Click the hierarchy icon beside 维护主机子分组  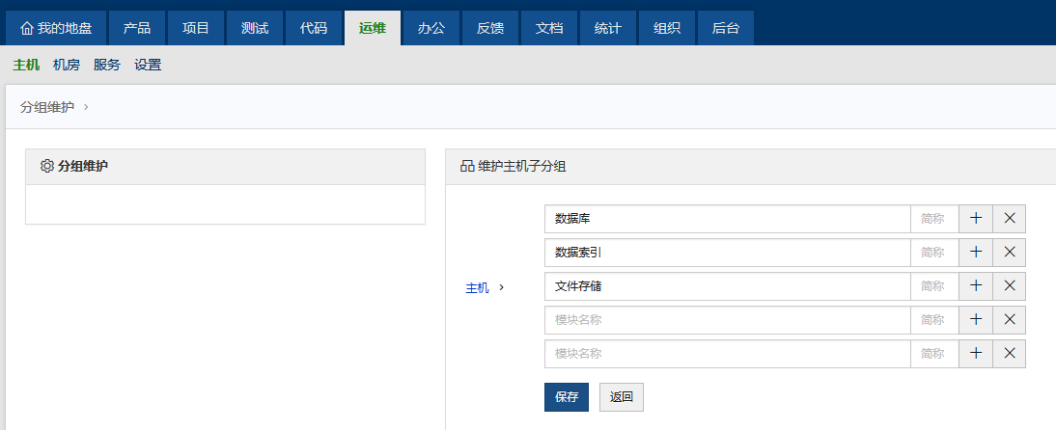[467, 166]
